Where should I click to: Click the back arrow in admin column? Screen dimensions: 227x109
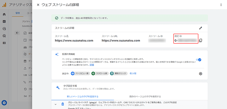coord(17,33)
